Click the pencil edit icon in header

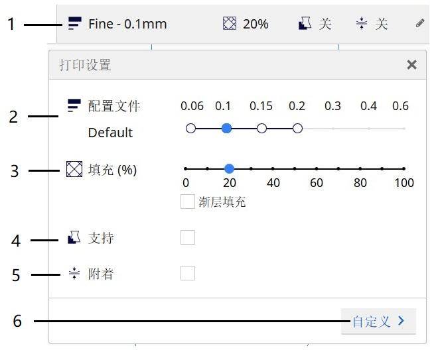(x=419, y=23)
